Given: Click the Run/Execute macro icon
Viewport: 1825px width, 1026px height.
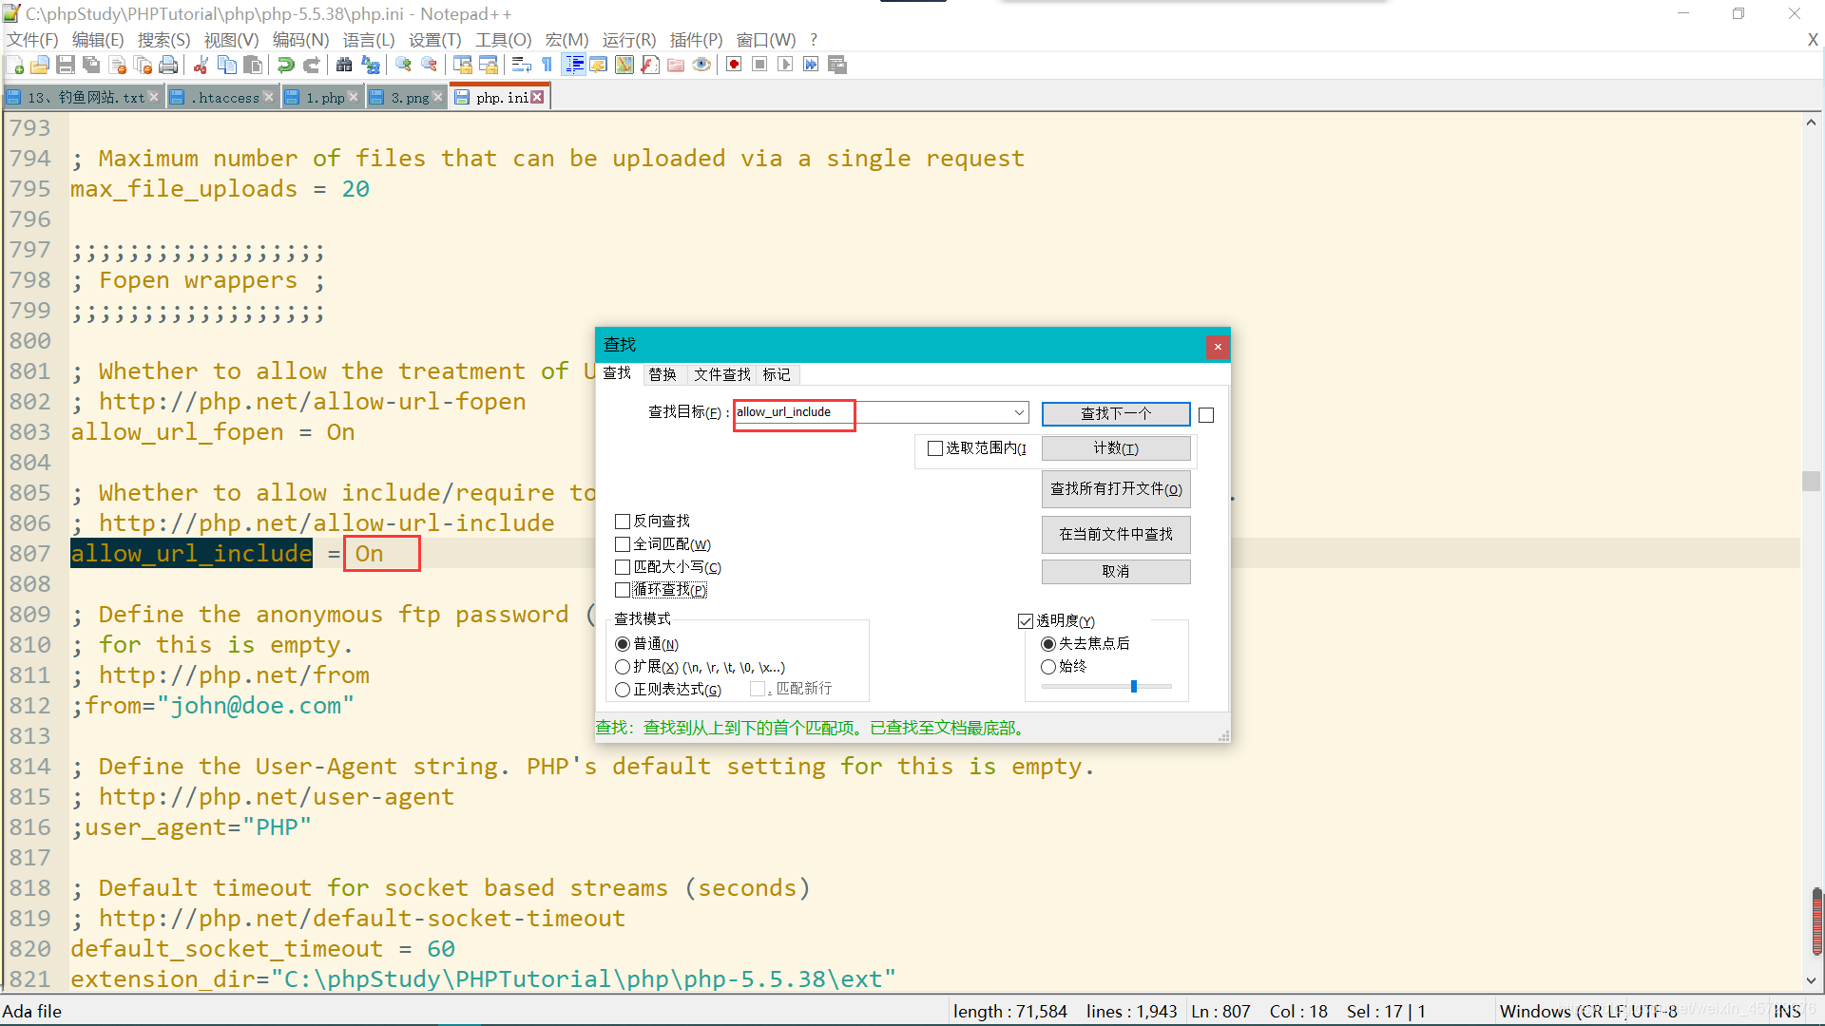Looking at the screenshot, I should [x=784, y=66].
